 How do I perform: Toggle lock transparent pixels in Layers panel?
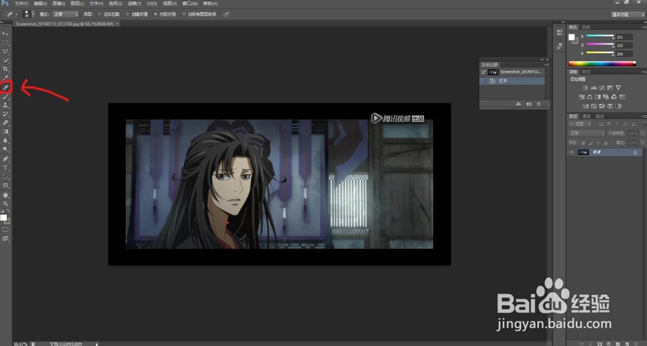tap(583, 143)
